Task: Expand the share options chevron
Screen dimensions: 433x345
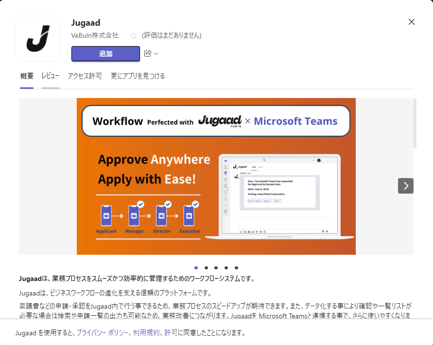Action: tap(156, 54)
